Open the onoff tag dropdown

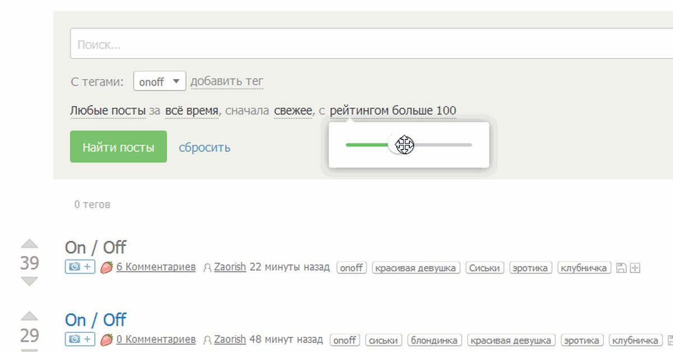[x=159, y=81]
